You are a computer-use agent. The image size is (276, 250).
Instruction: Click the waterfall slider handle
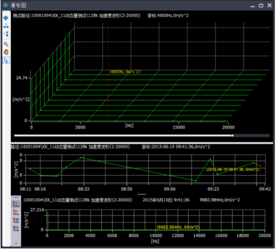(232, 135)
